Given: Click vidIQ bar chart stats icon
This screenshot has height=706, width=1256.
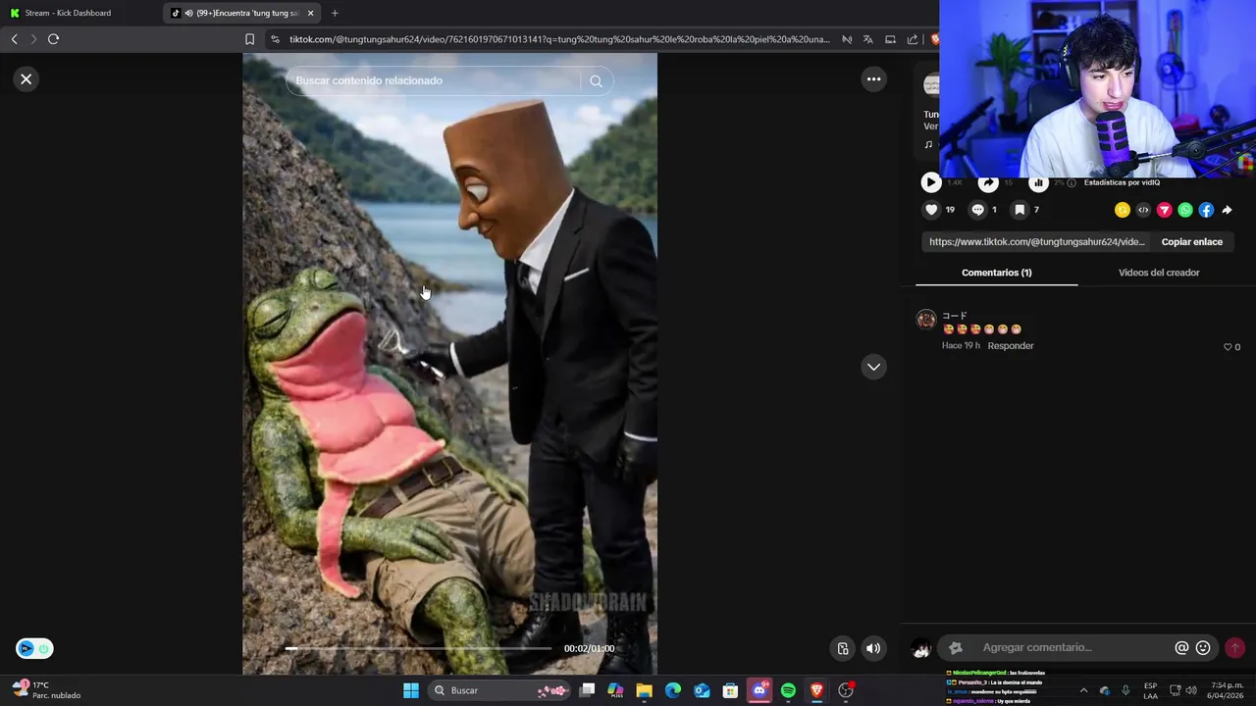Looking at the screenshot, I should (x=1037, y=182).
